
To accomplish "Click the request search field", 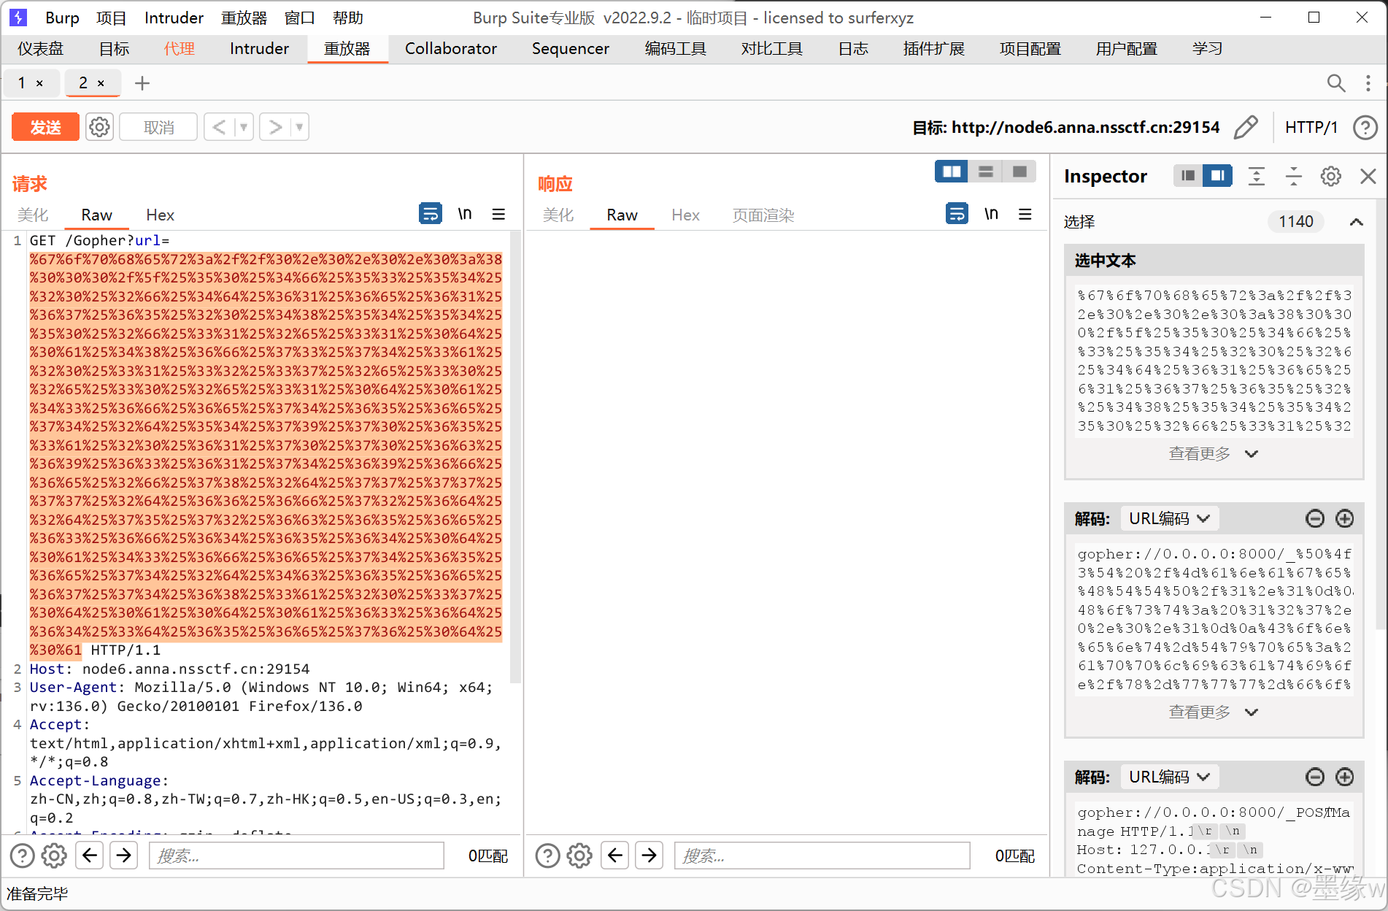I will 296,856.
